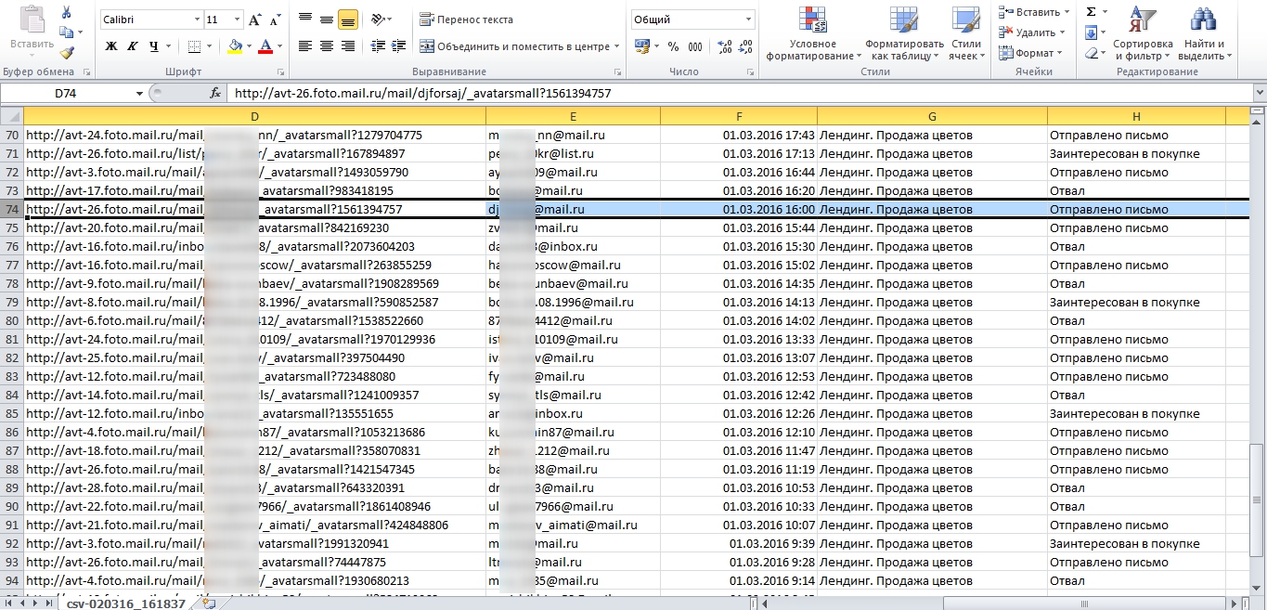Viewport: 1267px width, 610px height.
Task: Click the increase font size icon
Action: 255,19
